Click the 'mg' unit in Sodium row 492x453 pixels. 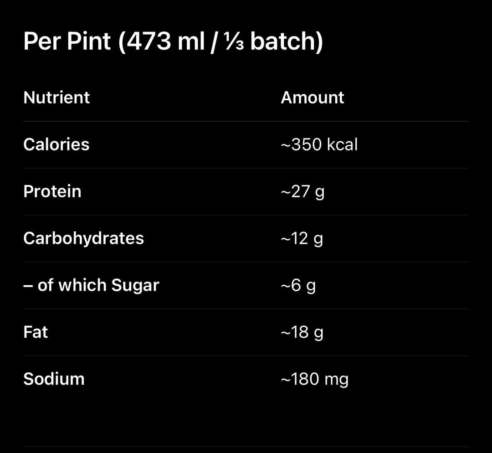click(x=336, y=379)
